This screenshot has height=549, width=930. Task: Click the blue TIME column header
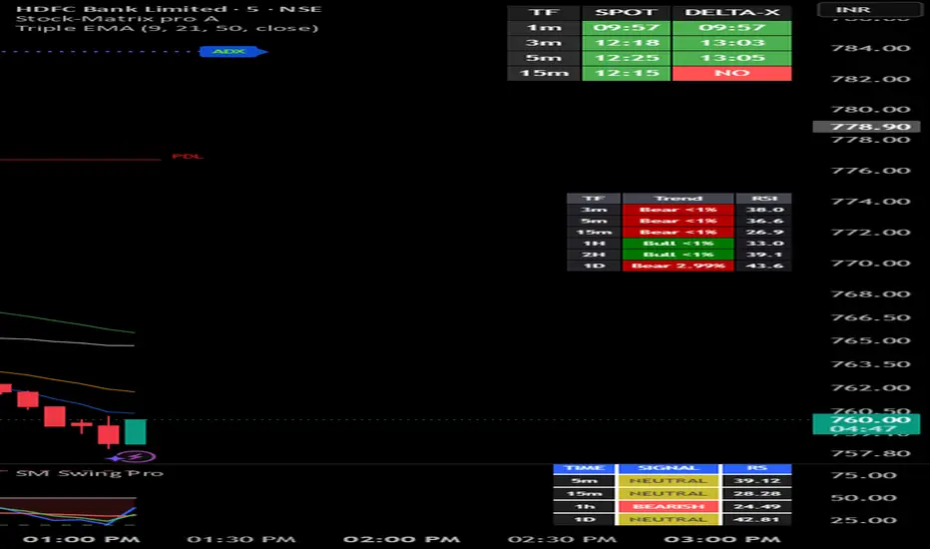tap(585, 468)
